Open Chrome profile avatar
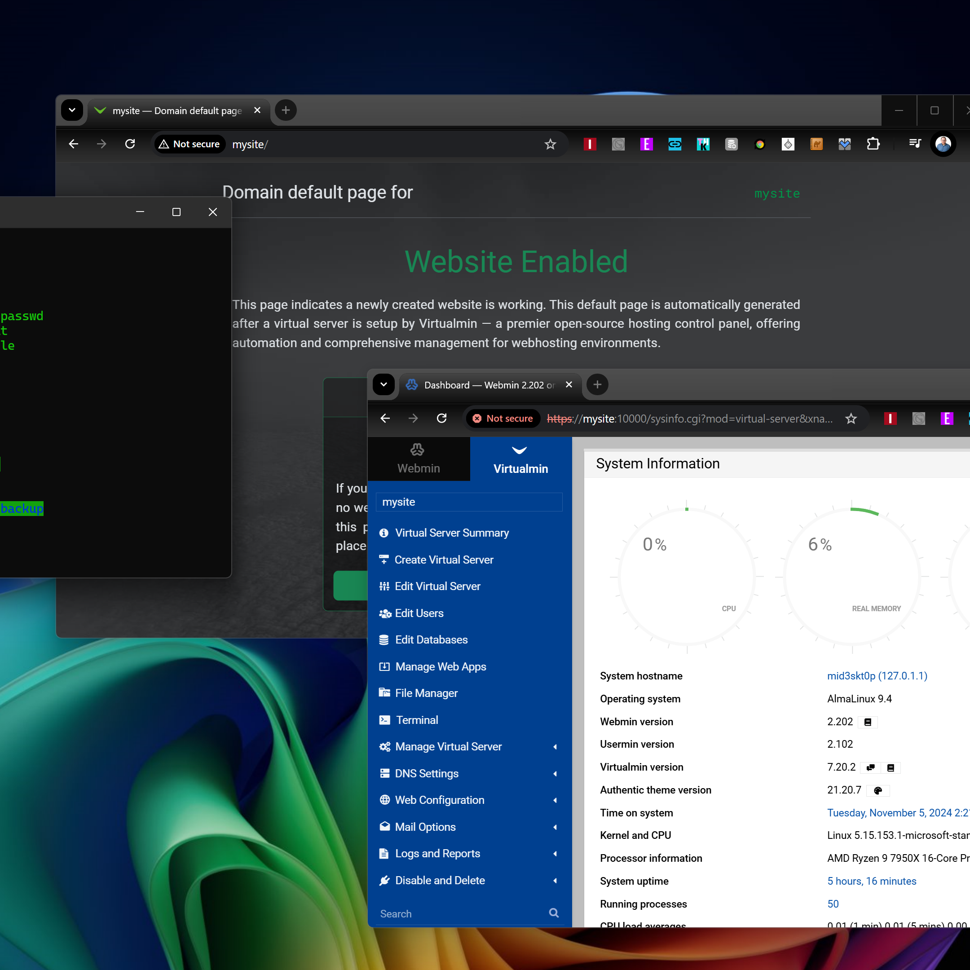Image resolution: width=970 pixels, height=970 pixels. click(943, 145)
